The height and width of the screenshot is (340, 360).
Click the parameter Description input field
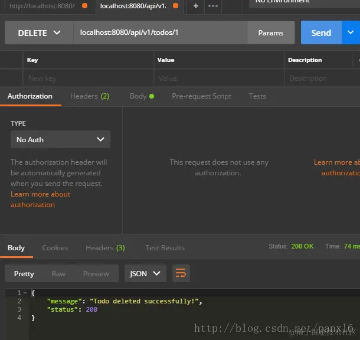tap(322, 79)
